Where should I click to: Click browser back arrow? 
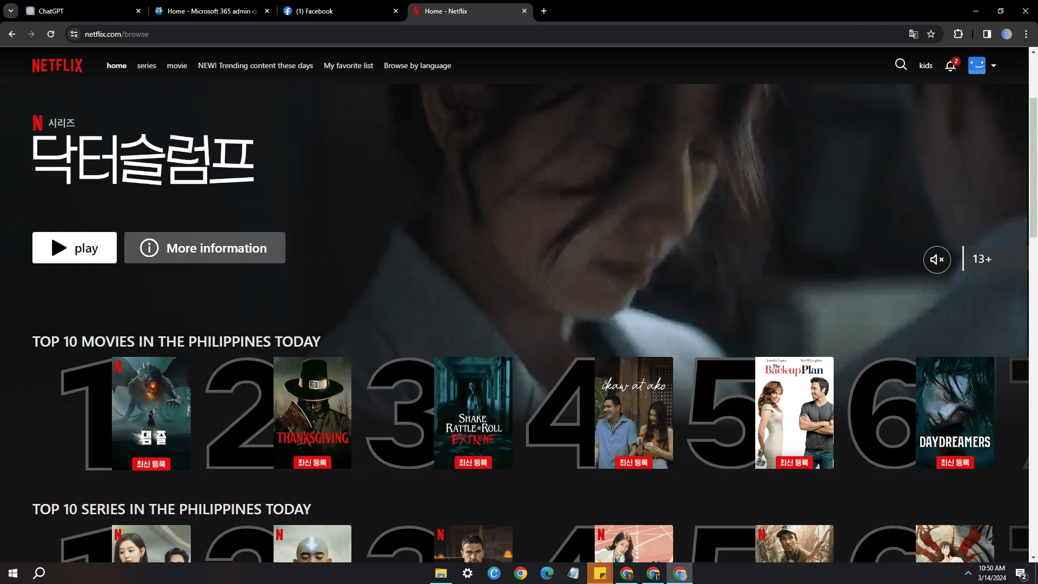coord(12,34)
